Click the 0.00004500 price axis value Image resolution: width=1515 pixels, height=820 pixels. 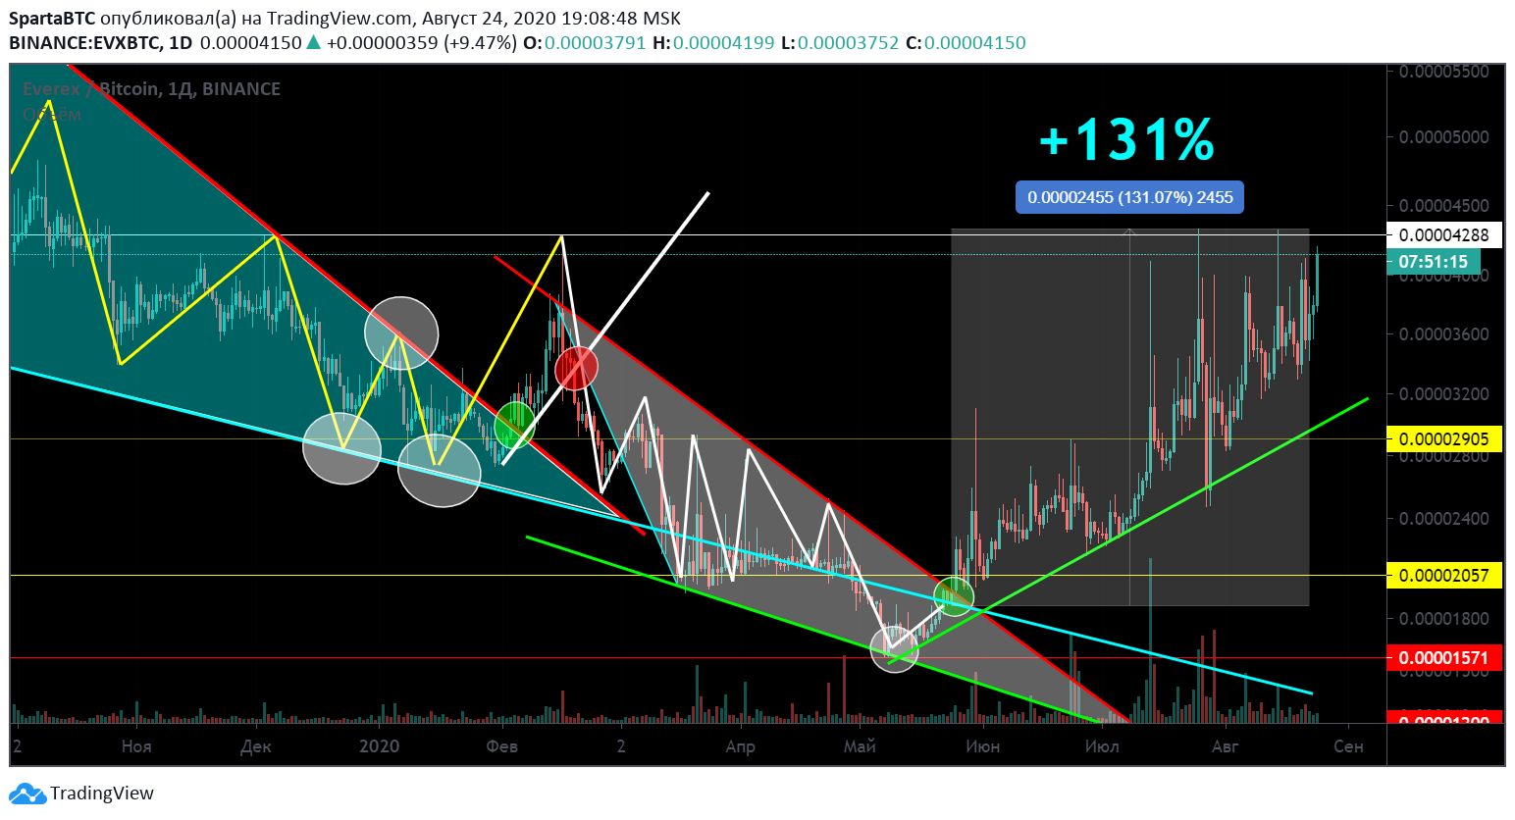(x=1444, y=206)
